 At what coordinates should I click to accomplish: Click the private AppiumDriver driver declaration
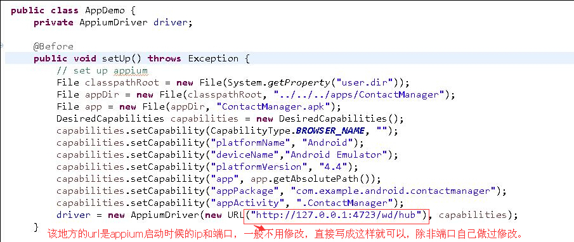pos(113,22)
